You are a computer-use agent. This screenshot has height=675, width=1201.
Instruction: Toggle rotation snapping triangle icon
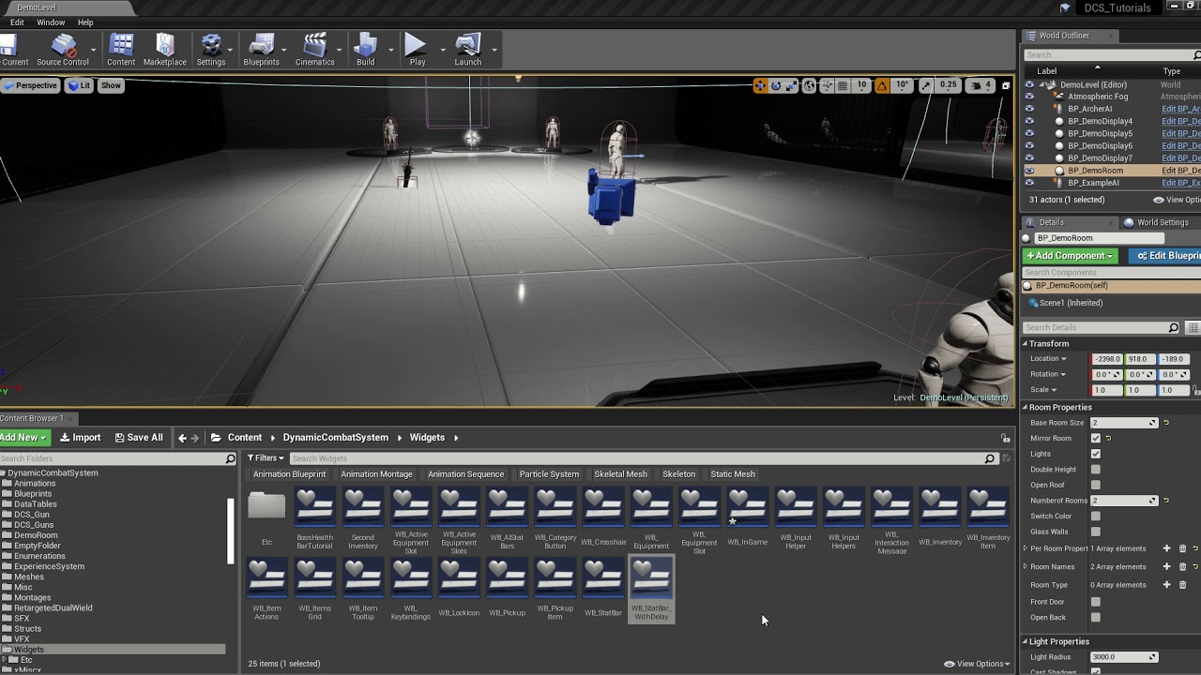(882, 85)
